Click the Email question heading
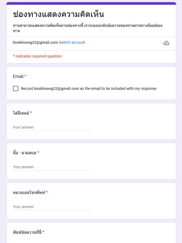Image resolution: width=182 pixels, height=243 pixels. point(18,76)
